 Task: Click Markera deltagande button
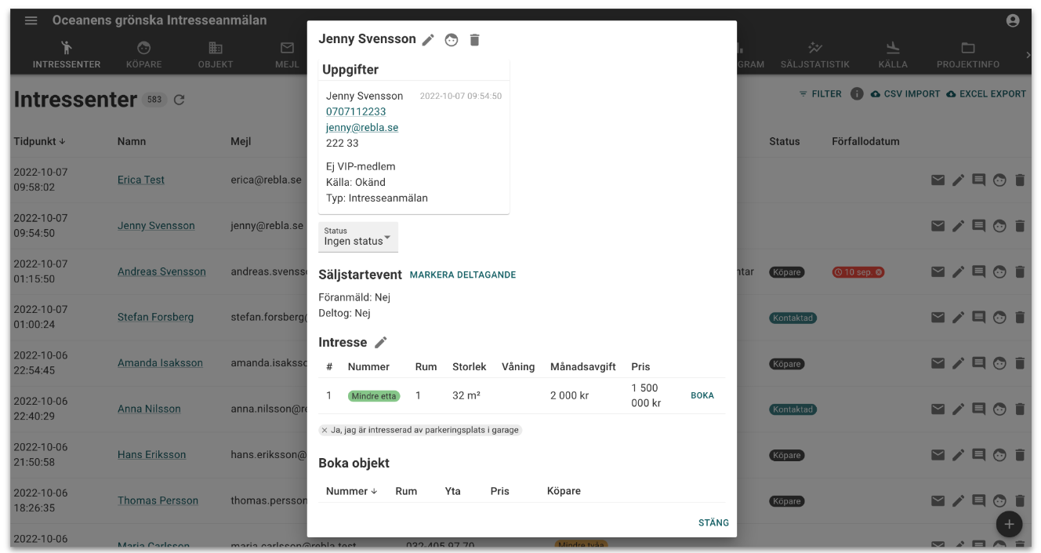(462, 275)
